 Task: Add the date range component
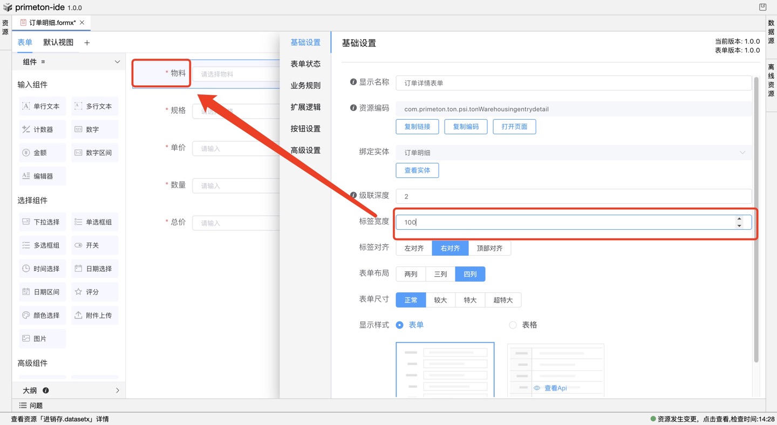42,292
